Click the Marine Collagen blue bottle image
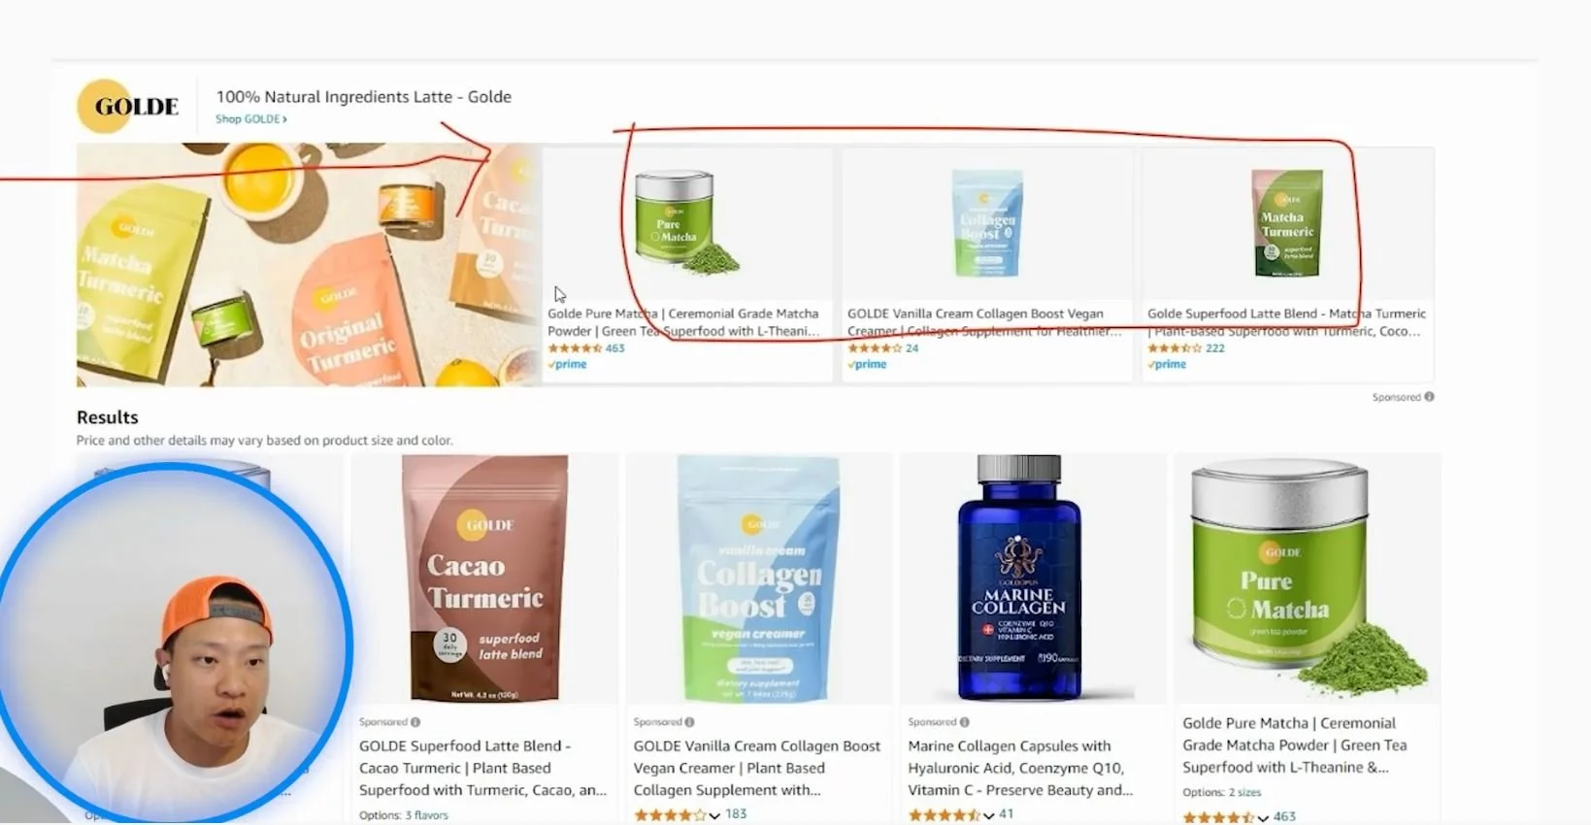Image resolution: width=1591 pixels, height=825 pixels. pos(1019,577)
